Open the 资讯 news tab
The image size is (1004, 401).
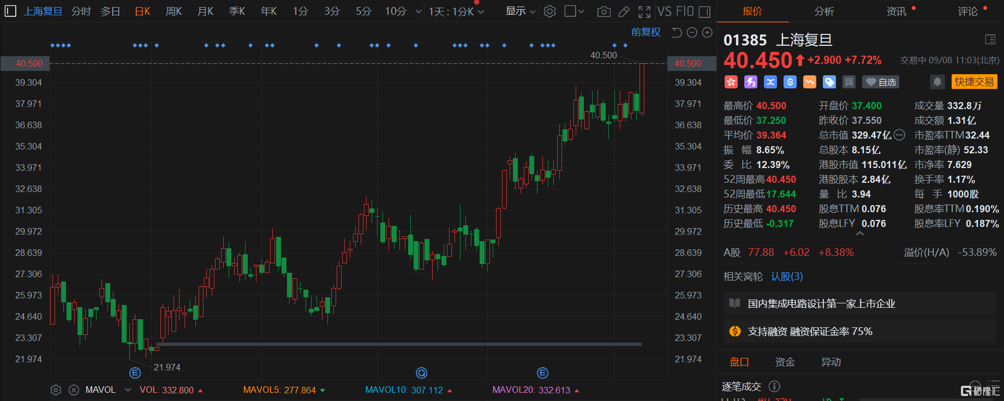pyautogui.click(x=896, y=11)
